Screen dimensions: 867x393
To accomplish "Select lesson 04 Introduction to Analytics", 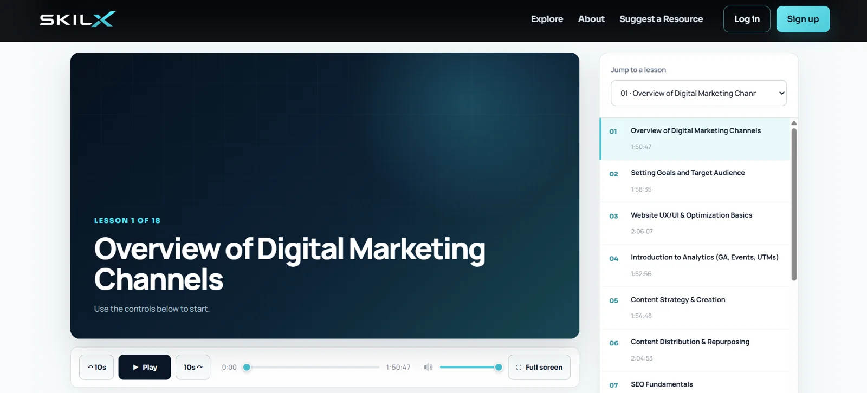I will [695, 265].
